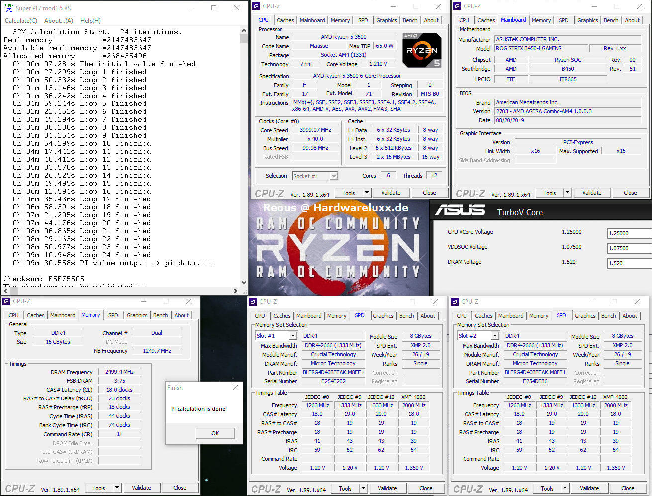Click Validate in motherboard CPU-Z window
Screen dimensions: 652x496
click(x=592, y=193)
